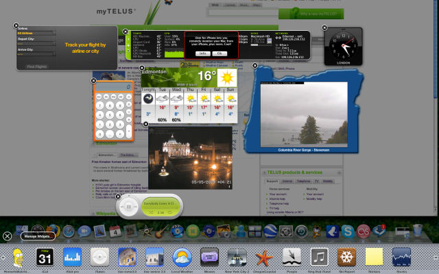Image resolution: width=439 pixels, height=274 pixels.
Task: Select the Telephone tab in TELUS products
Action: (303, 181)
